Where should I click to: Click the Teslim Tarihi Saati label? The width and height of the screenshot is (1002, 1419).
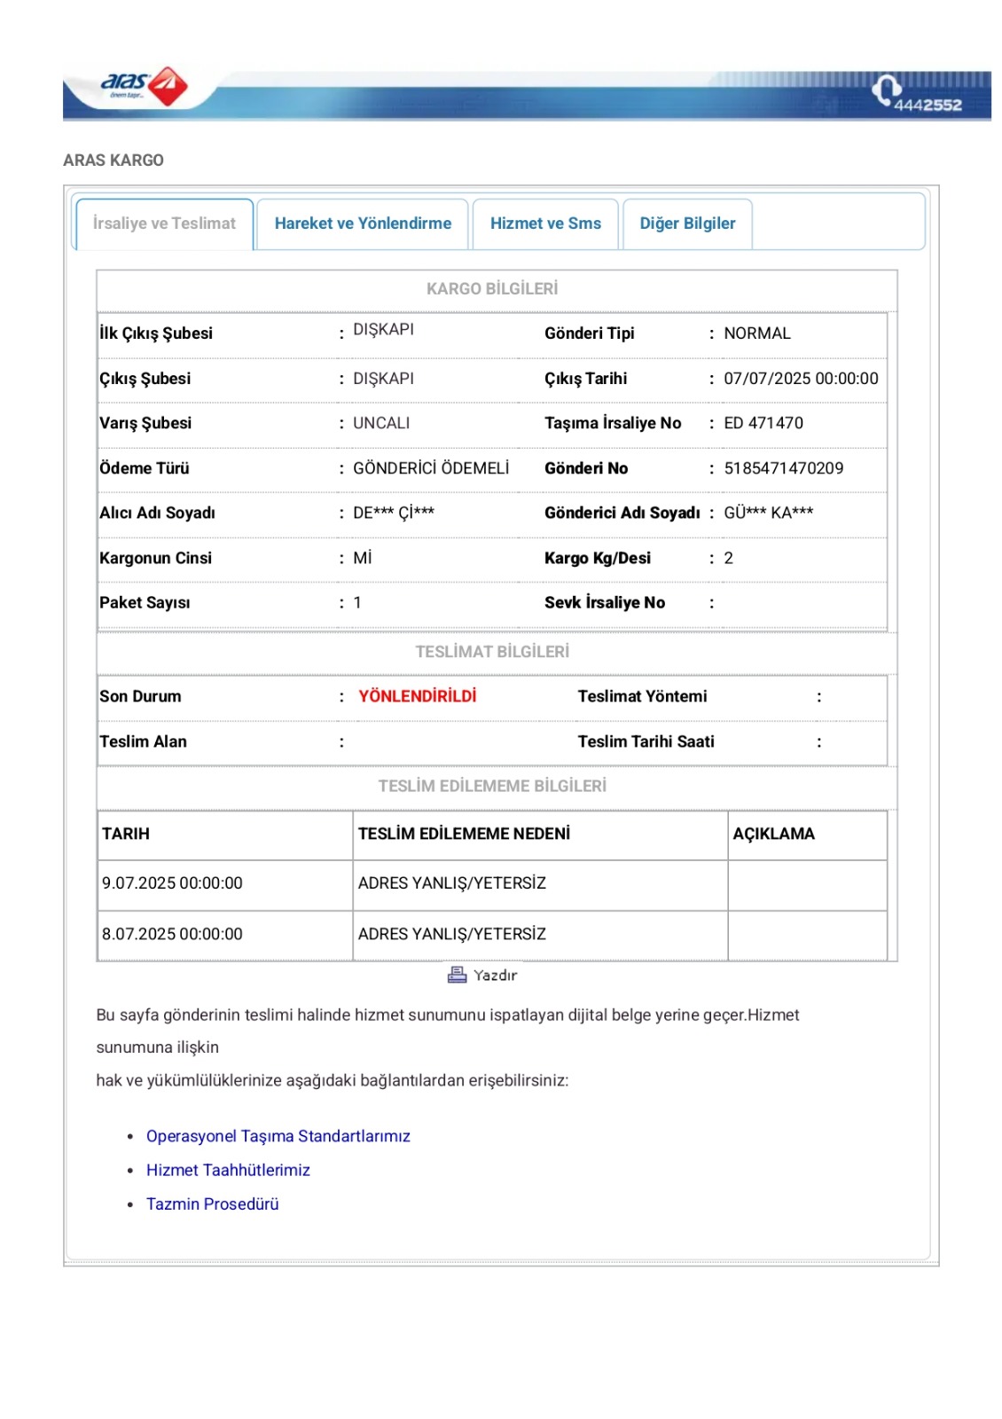point(646,741)
